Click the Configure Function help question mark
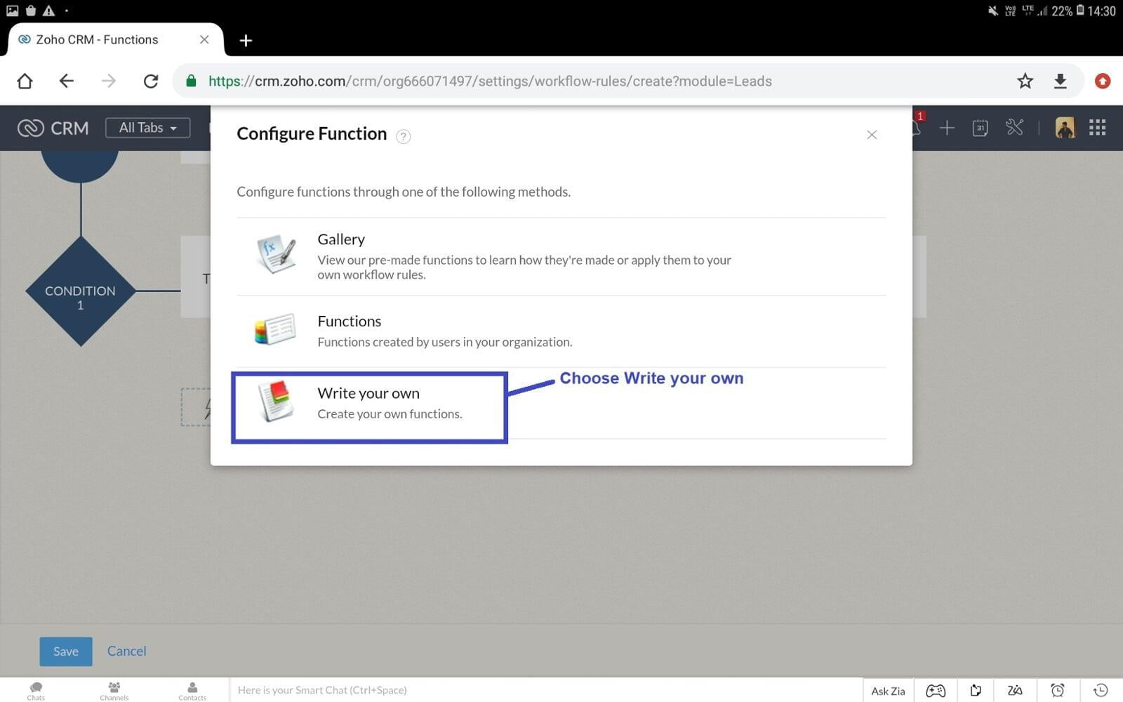Viewport: 1123px width, 702px height. (403, 136)
